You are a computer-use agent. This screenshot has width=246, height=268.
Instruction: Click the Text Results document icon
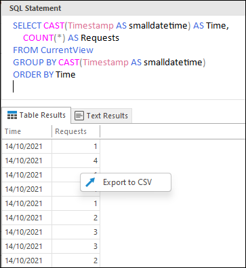click(79, 116)
